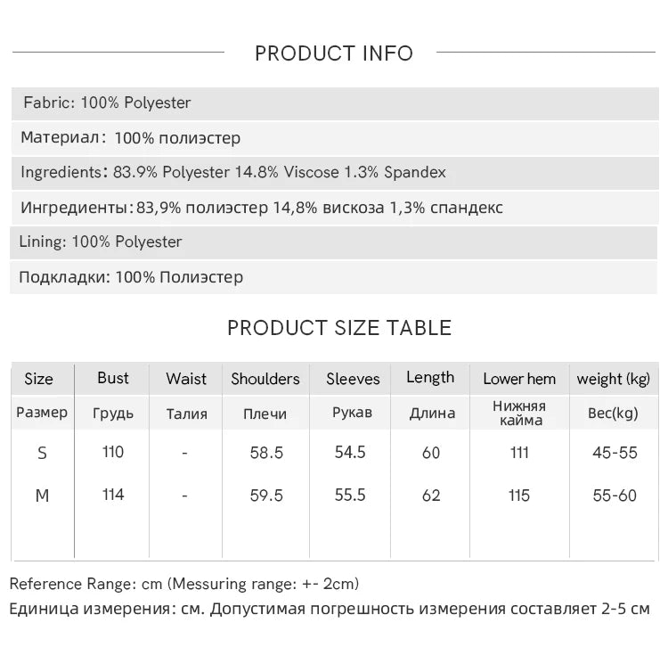This screenshot has width=668, height=647.
Task: Select the Shoulders column header
Action: point(265,379)
